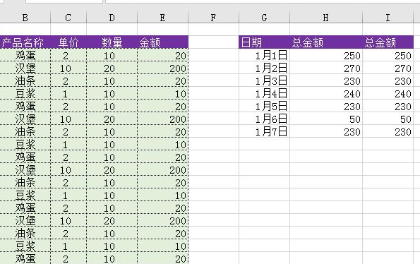Select column D header

pyautogui.click(x=112, y=18)
